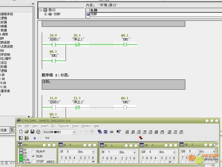This screenshot has width=222, height=167.
Task: Collapse the 接口 tree node
Action: tap(41, 10)
